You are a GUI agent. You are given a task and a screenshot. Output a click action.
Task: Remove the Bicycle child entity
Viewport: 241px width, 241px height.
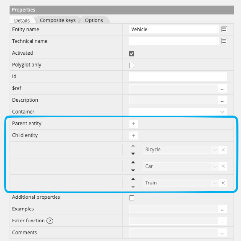click(x=223, y=149)
